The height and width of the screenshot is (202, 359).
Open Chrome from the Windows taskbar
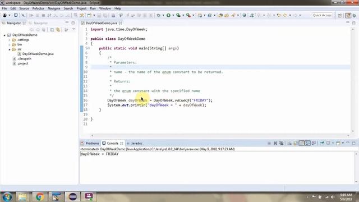click(x=40, y=197)
